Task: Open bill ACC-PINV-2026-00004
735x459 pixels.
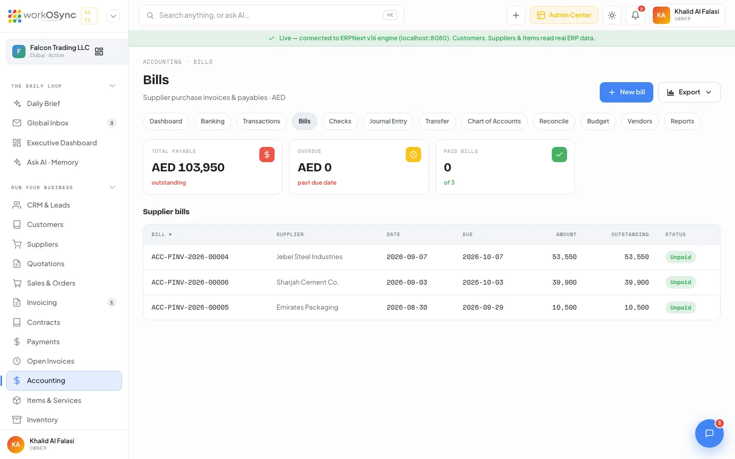Action: pos(190,257)
